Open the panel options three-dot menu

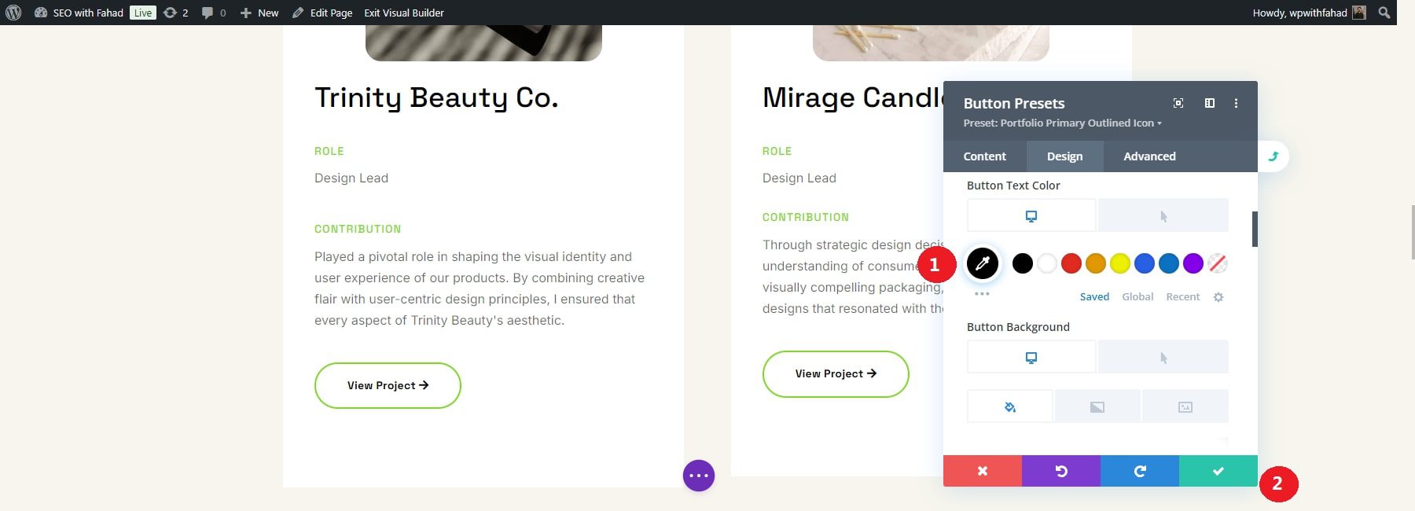pos(1237,102)
